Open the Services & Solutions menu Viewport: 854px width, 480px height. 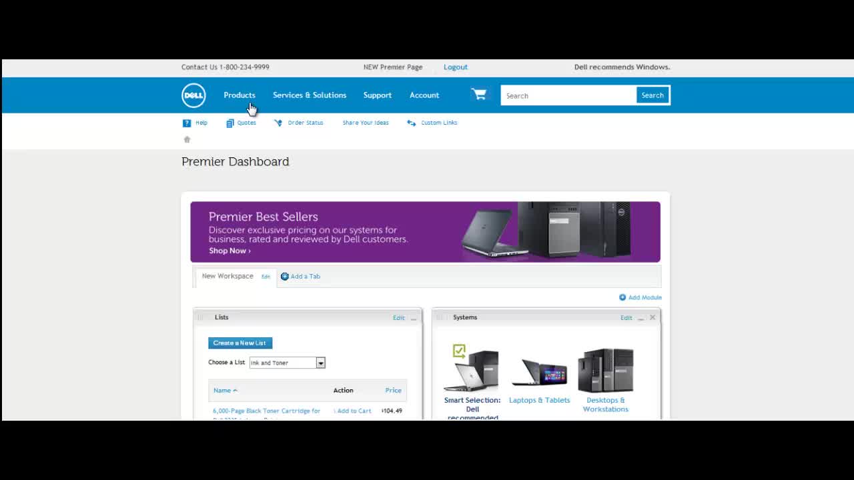(310, 95)
